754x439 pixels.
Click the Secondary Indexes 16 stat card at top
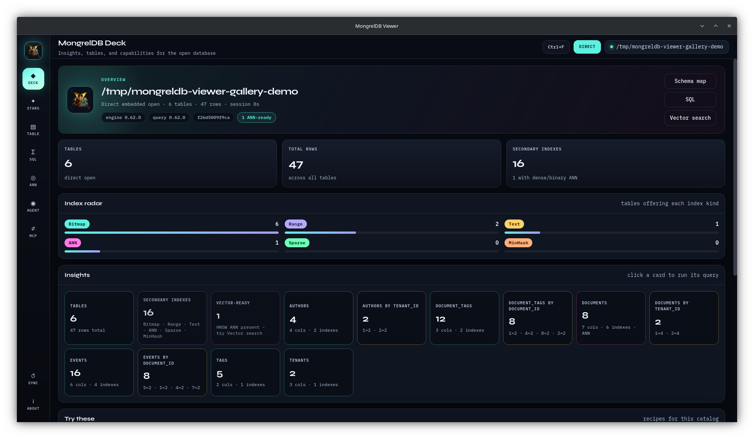(x=616, y=163)
